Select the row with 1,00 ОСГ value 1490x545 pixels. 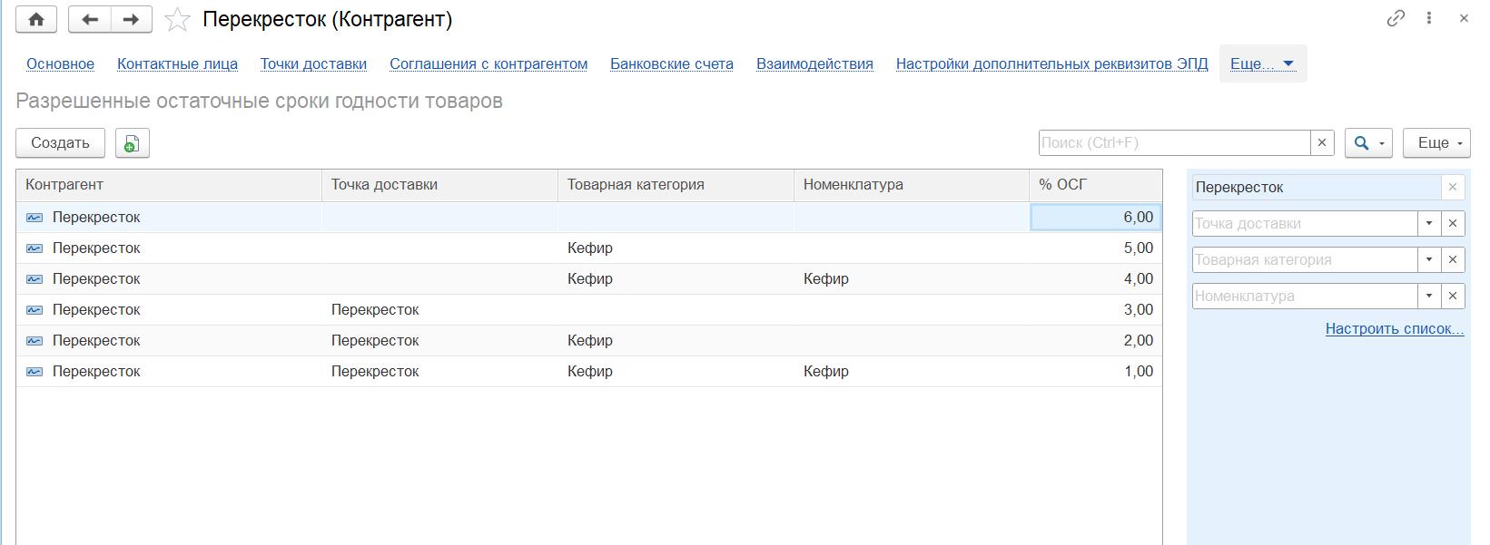pos(588,372)
